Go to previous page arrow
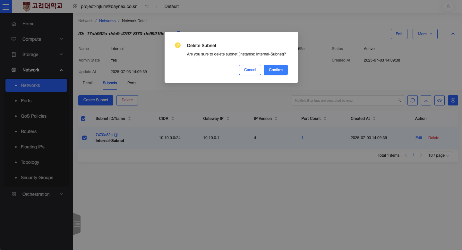The image size is (462, 250). point(406,155)
